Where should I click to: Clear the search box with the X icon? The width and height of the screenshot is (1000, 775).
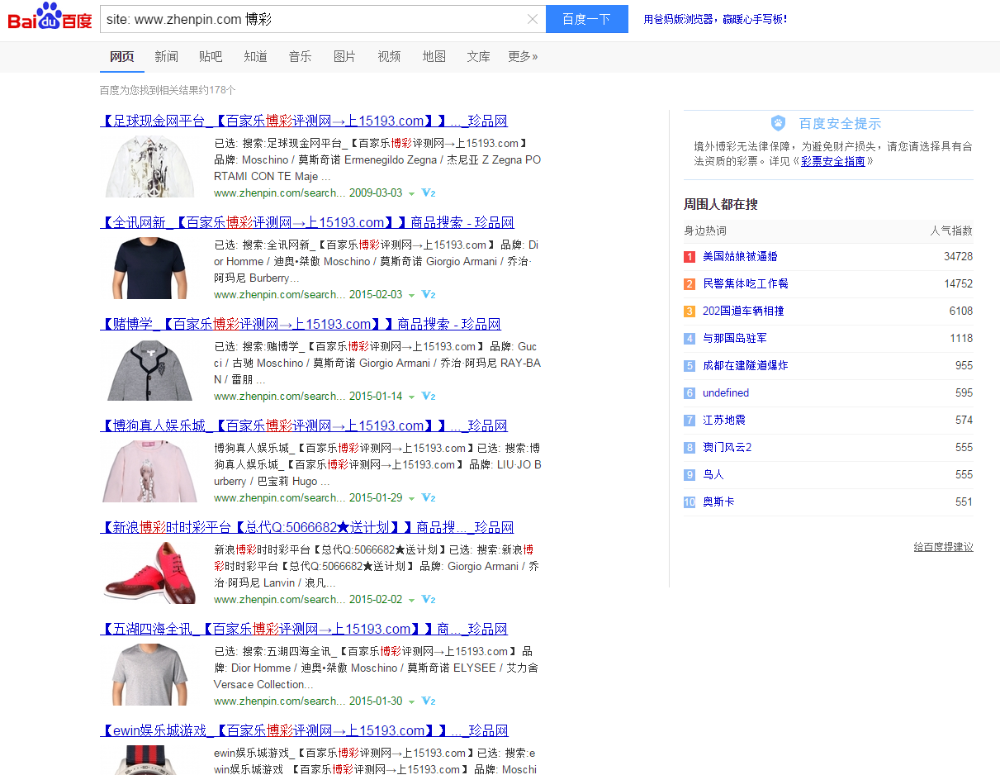point(533,19)
